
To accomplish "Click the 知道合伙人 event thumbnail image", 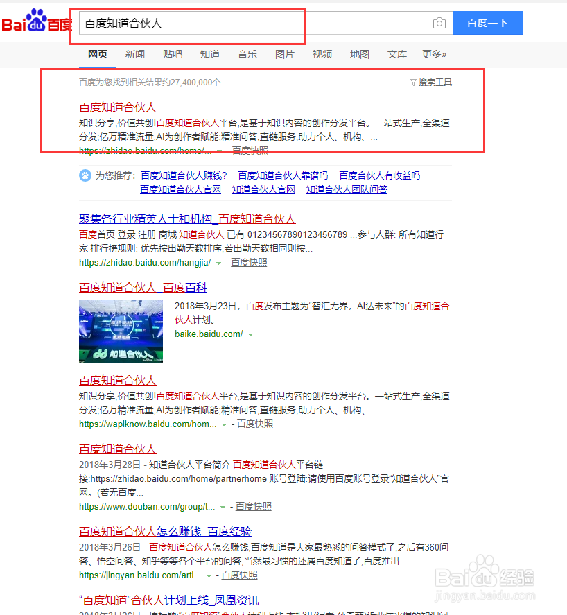I will point(121,331).
